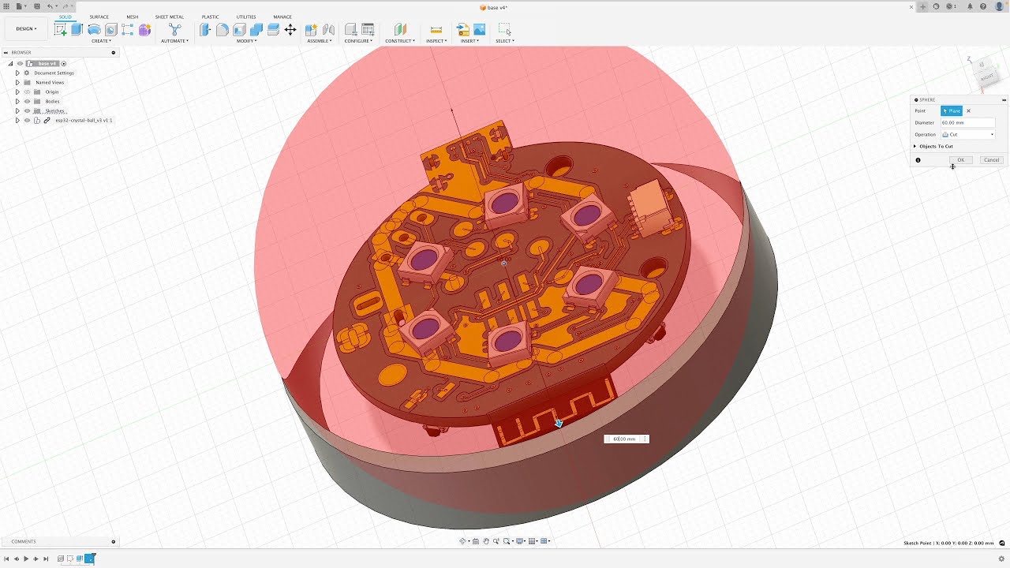
Task: Switch to the Surface tab
Action: [99, 17]
